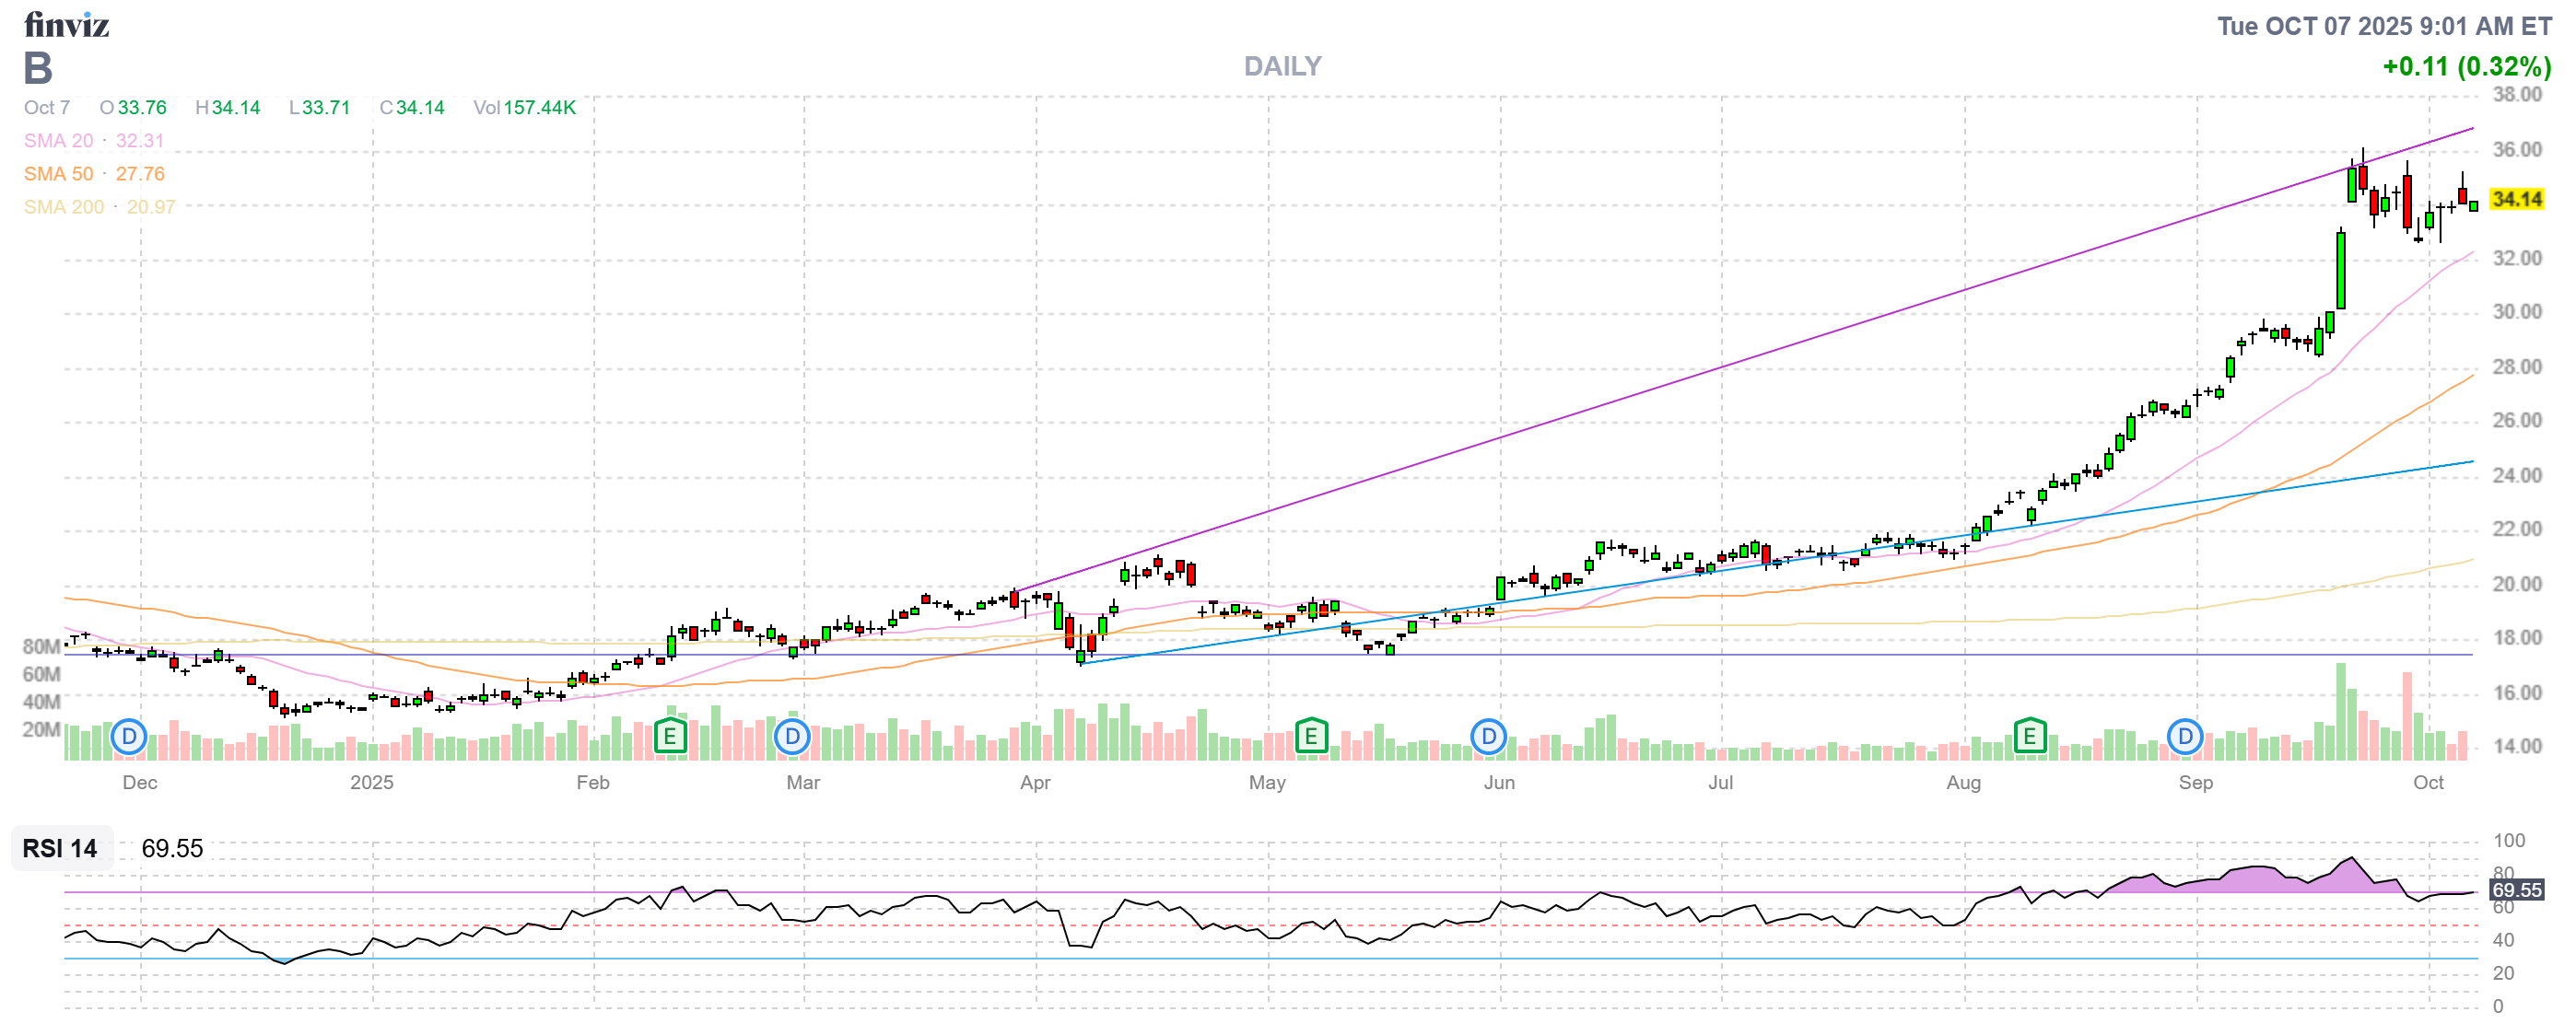Click the dividend D marker before Sep
Viewport: 2576px width, 1035px height.
(x=2185, y=738)
